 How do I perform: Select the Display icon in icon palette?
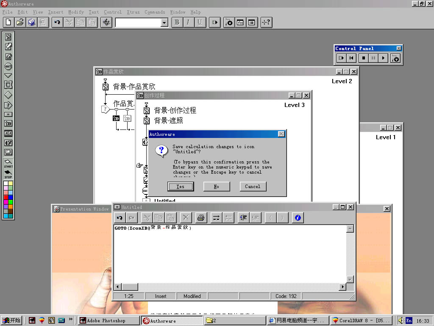point(8,37)
